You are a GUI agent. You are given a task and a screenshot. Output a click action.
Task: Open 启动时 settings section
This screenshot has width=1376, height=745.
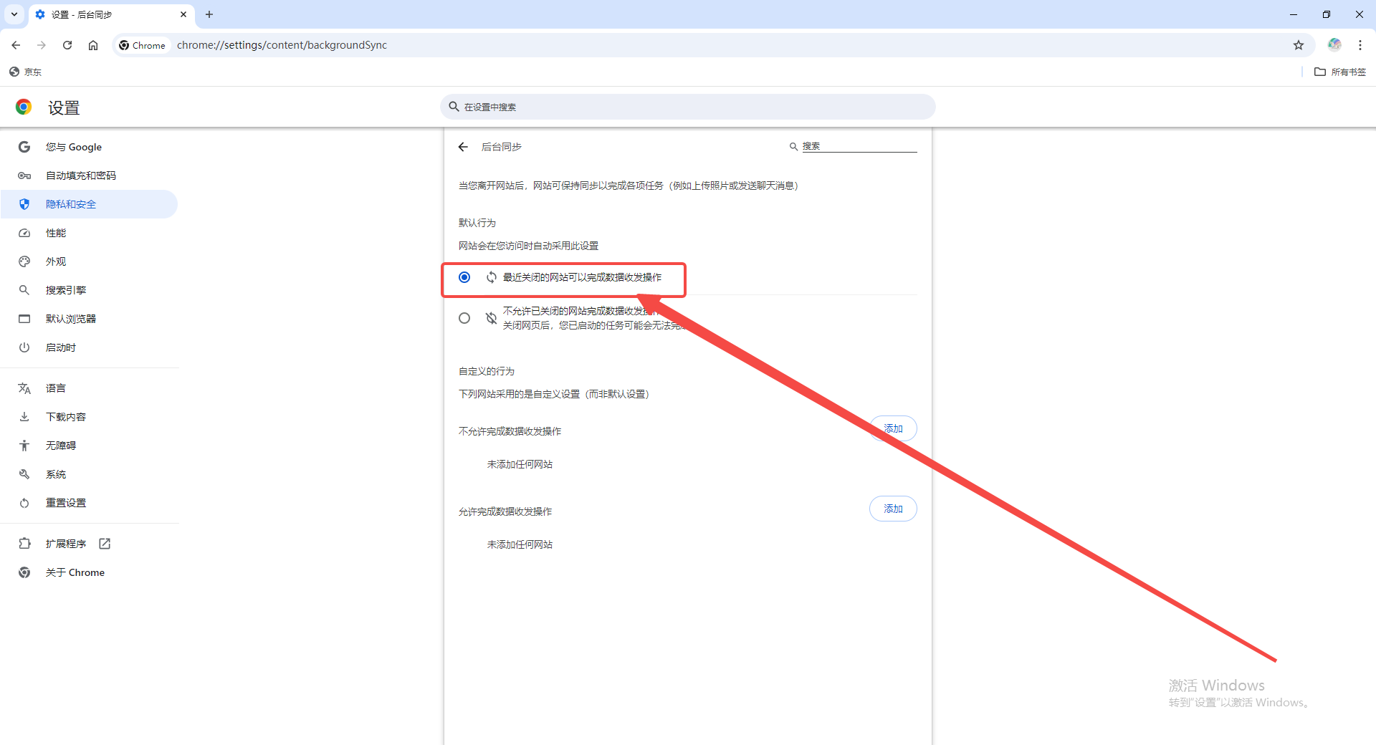click(89, 347)
